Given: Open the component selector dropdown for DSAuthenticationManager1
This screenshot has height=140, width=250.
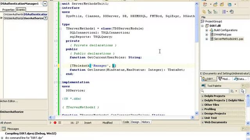Looking at the screenshot, I should (x=45, y=3).
